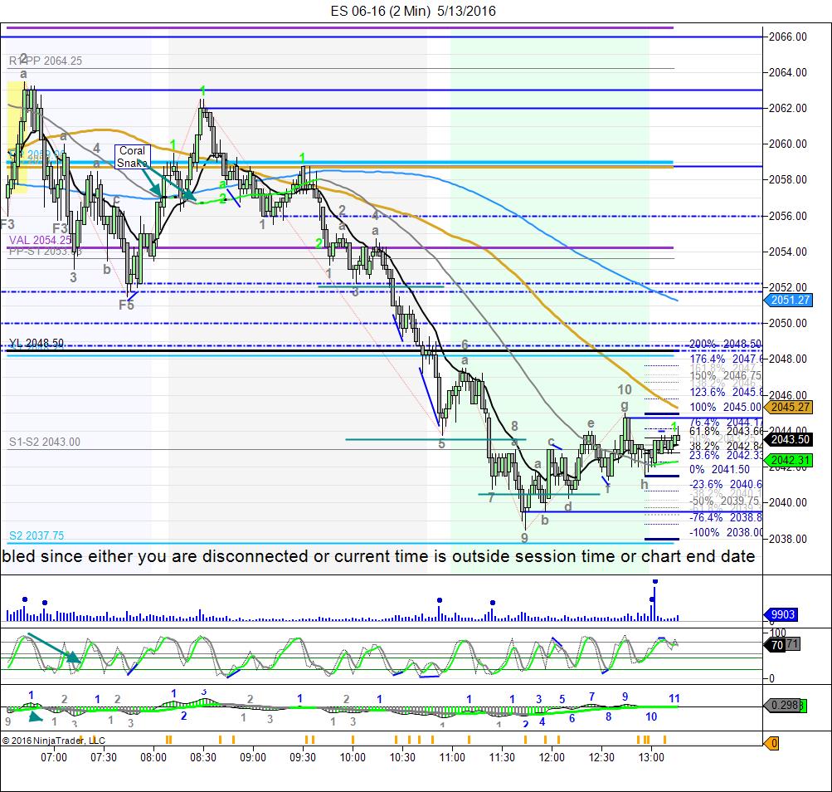Click the disconnected session time warning message
832x792 pixels.
[378, 556]
